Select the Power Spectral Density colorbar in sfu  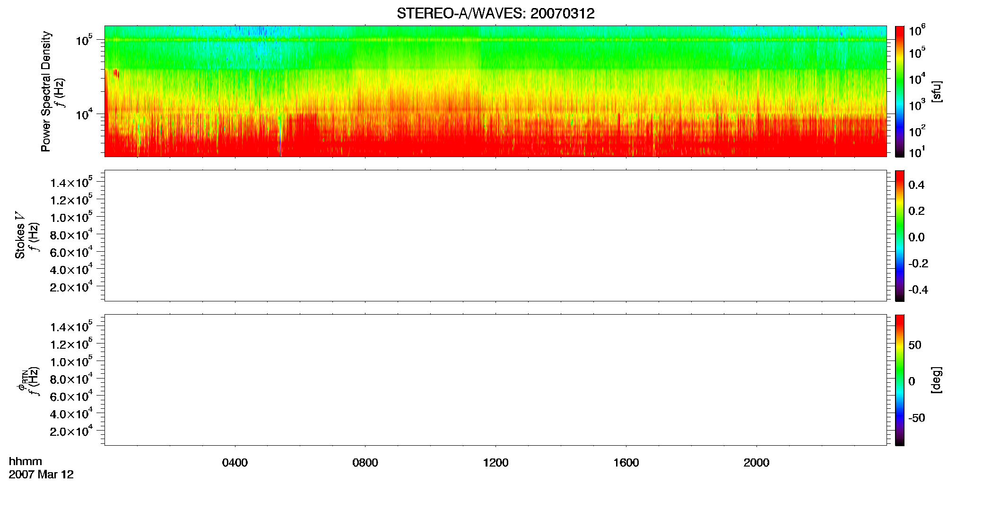tap(900, 91)
